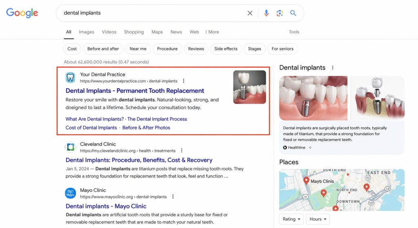
Task: Switch to the News tab
Action: click(x=176, y=32)
